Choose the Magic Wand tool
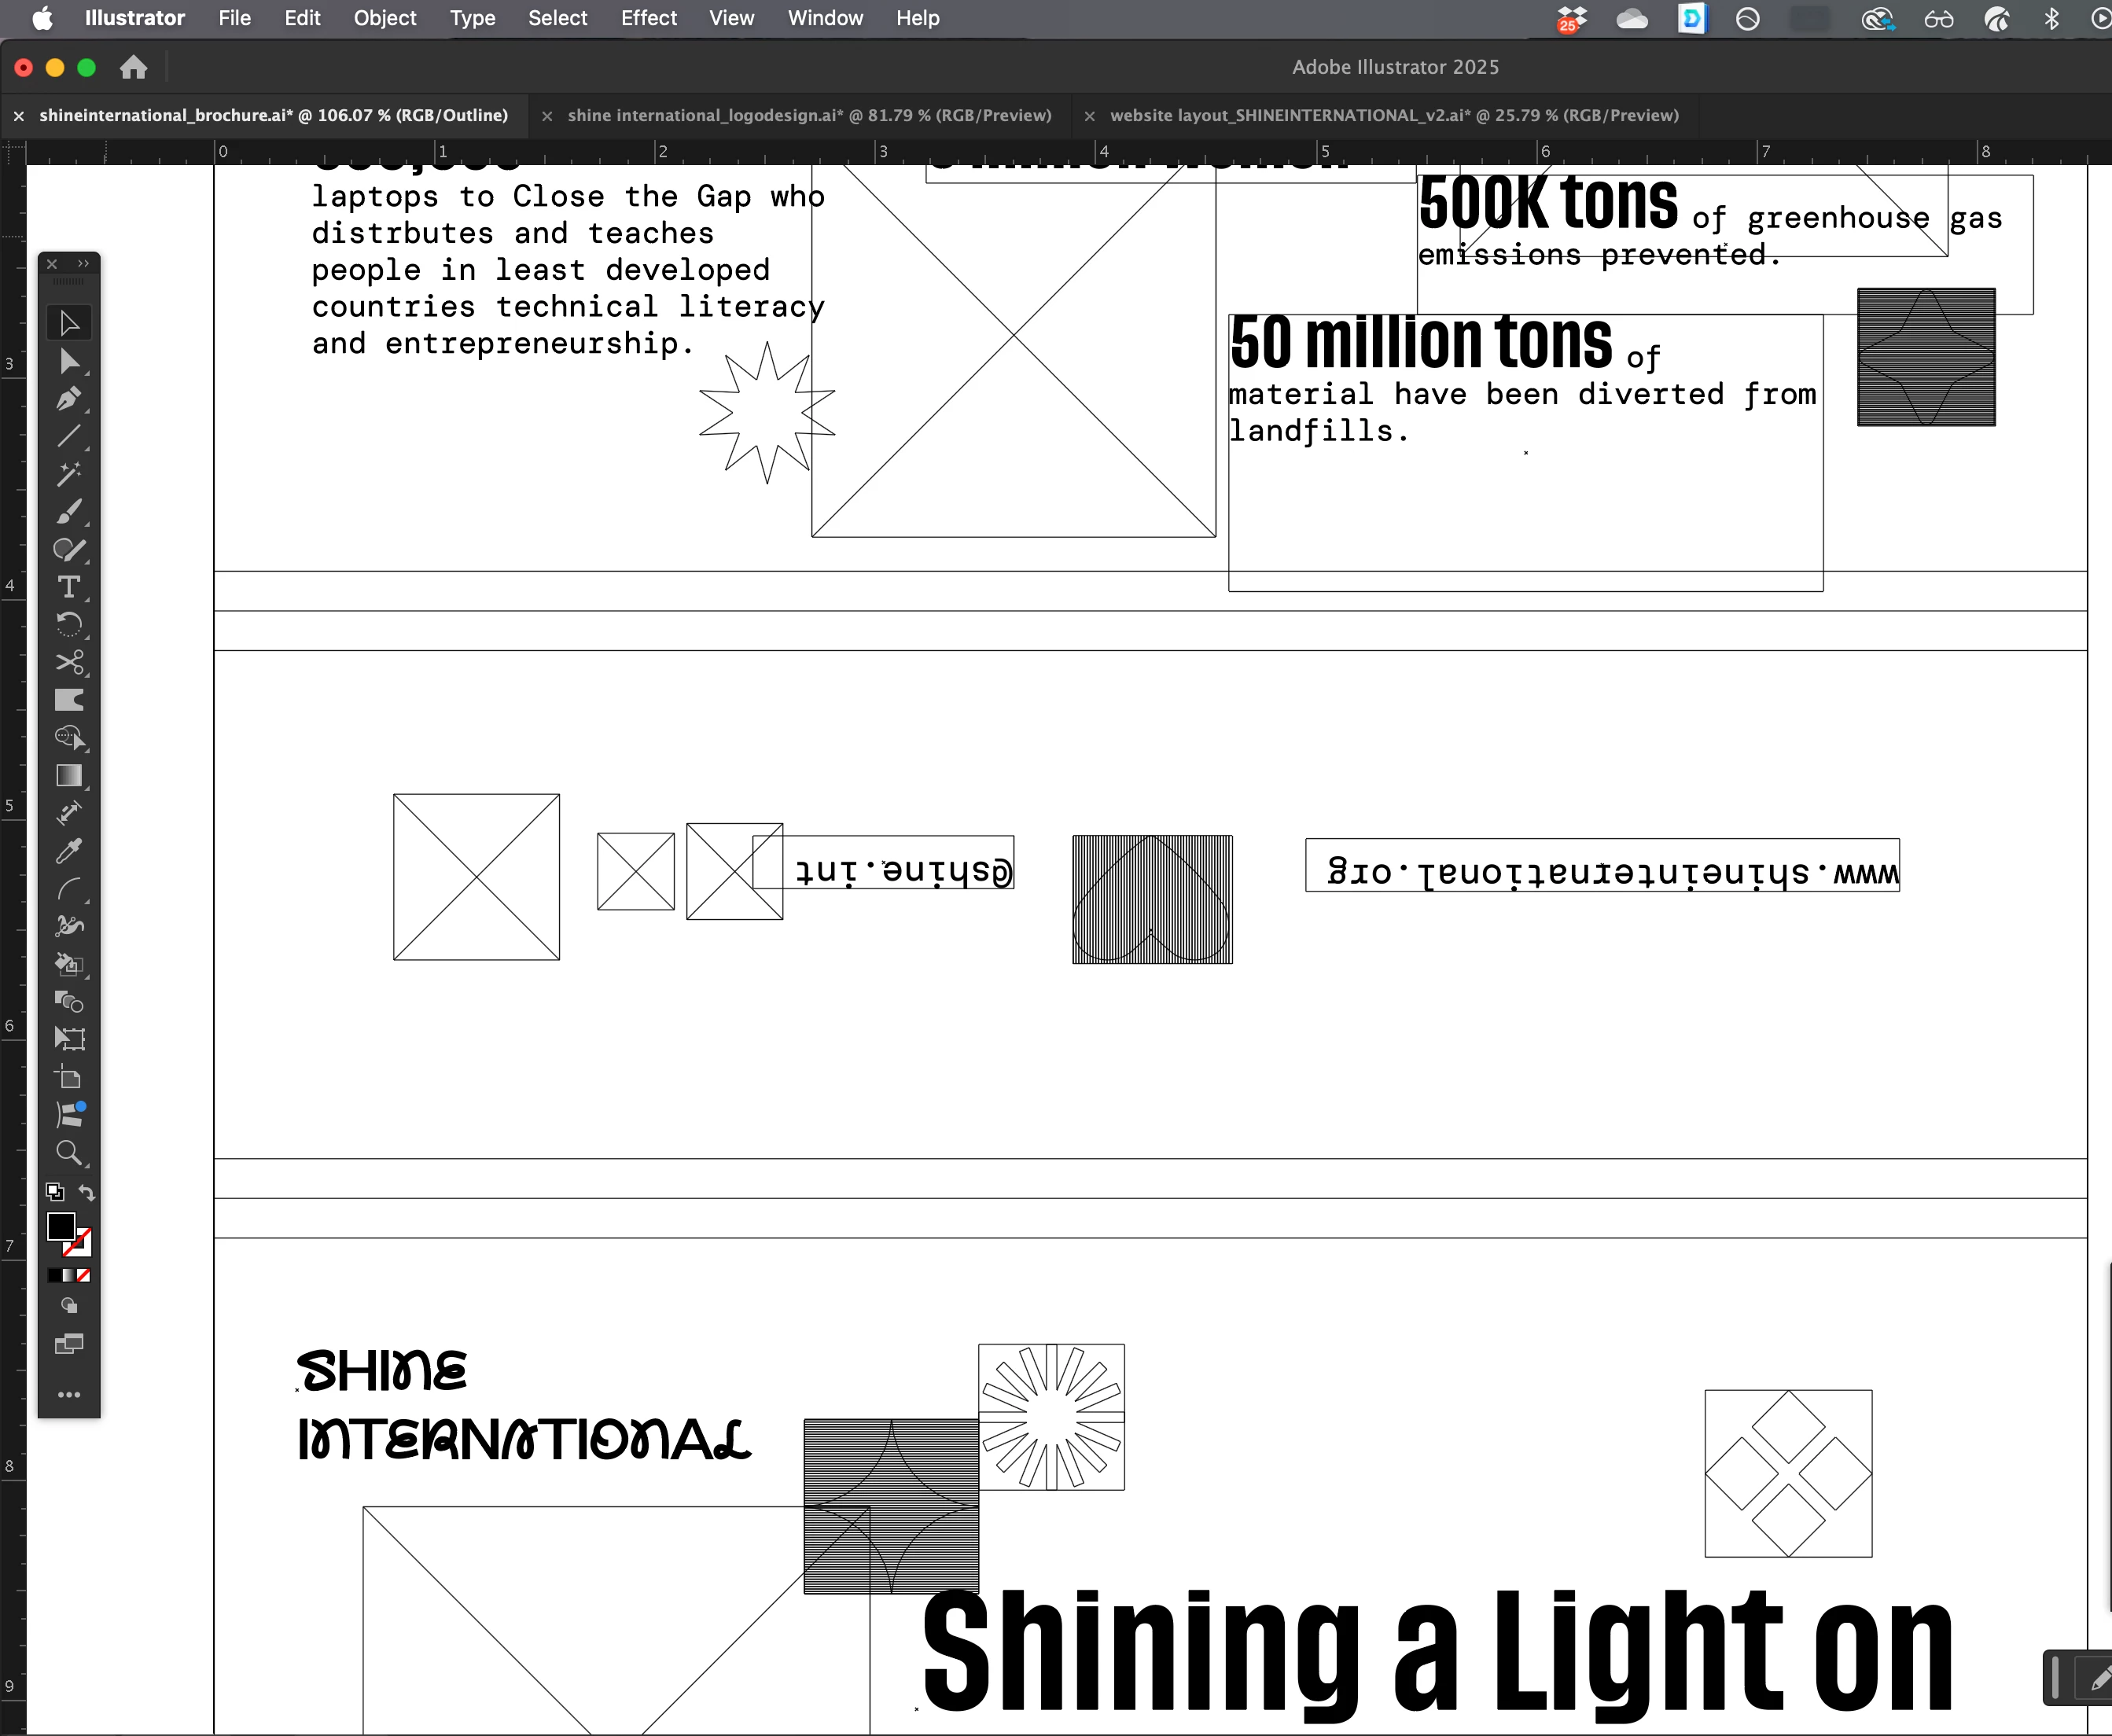 [68, 474]
